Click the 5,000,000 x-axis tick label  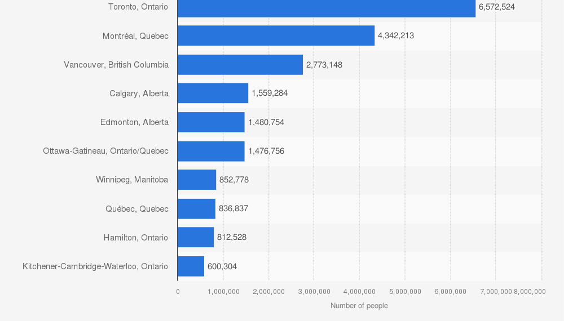coord(405,291)
